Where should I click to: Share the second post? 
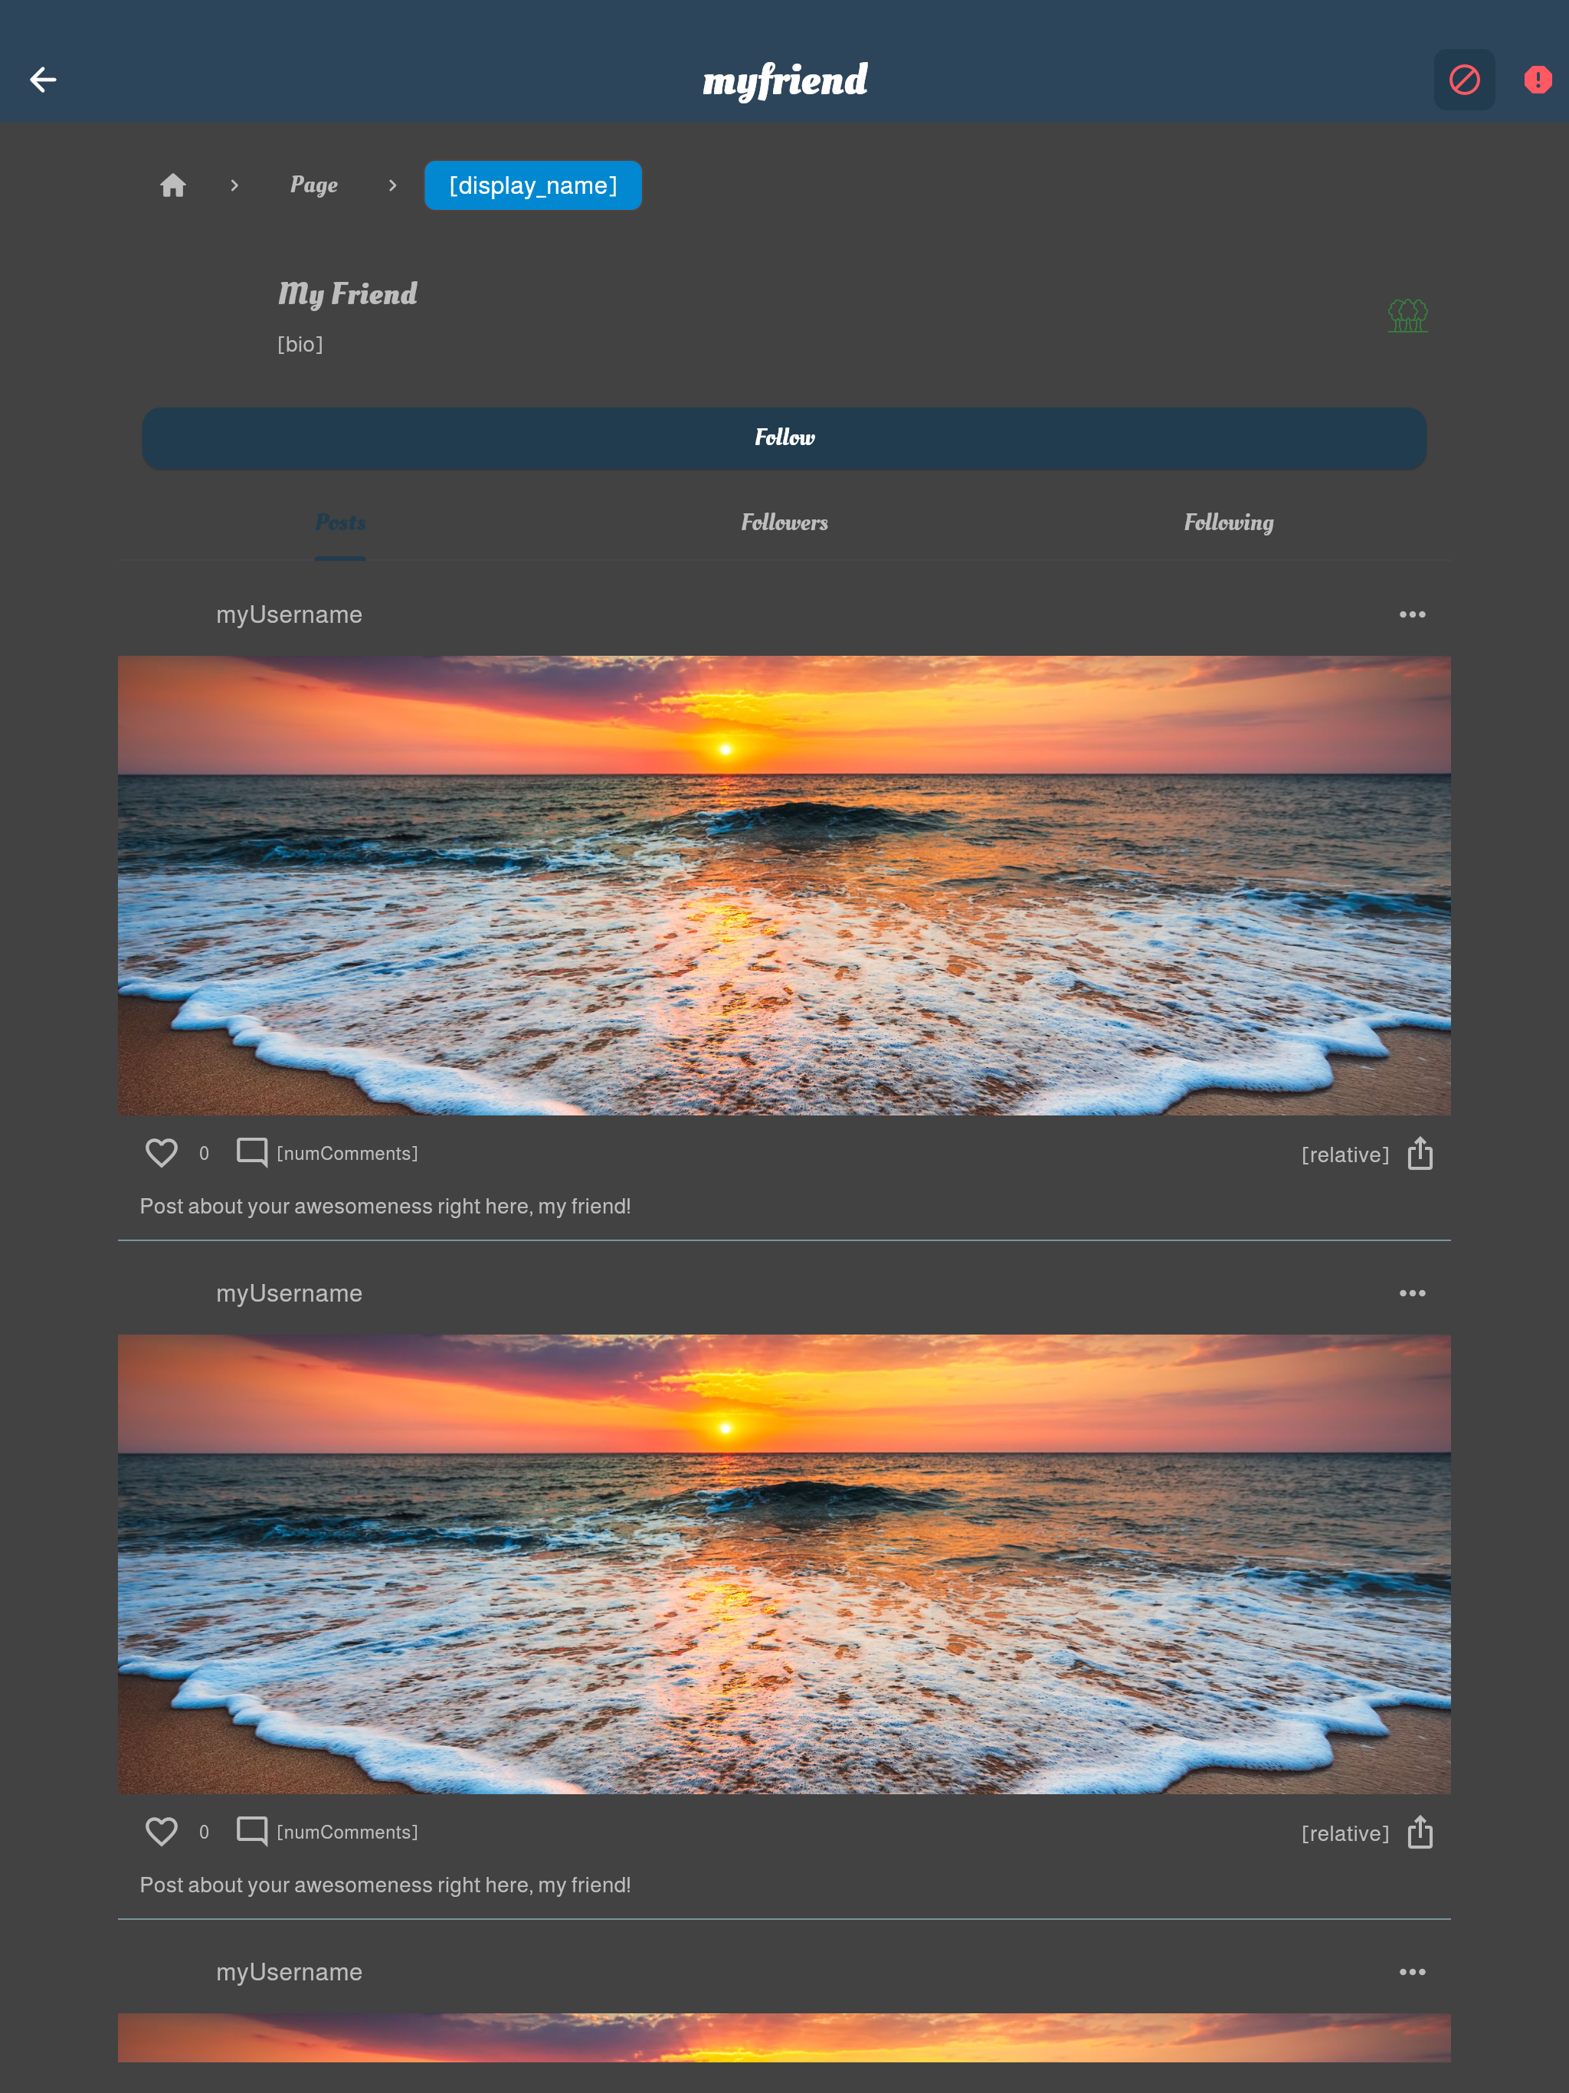click(x=1420, y=1832)
